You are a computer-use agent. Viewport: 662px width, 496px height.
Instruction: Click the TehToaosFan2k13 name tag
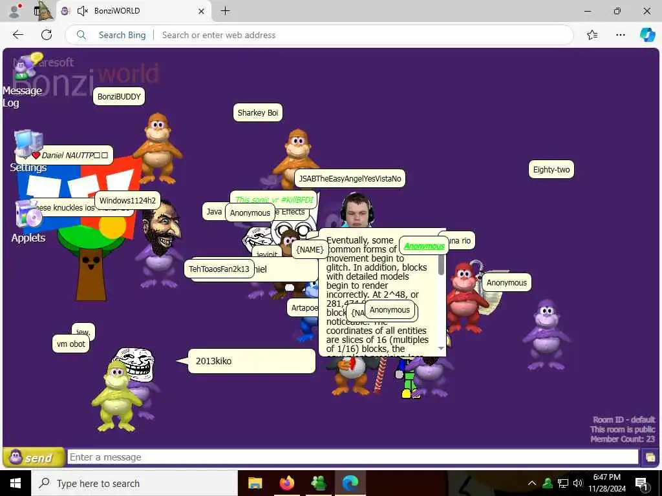[219, 269]
